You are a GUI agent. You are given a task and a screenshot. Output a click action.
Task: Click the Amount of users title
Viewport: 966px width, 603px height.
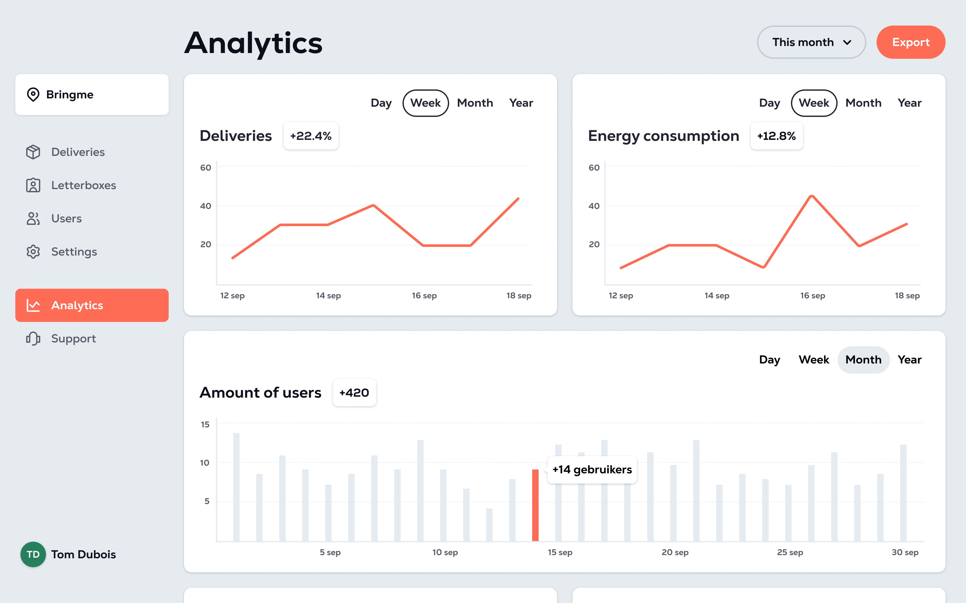(260, 393)
